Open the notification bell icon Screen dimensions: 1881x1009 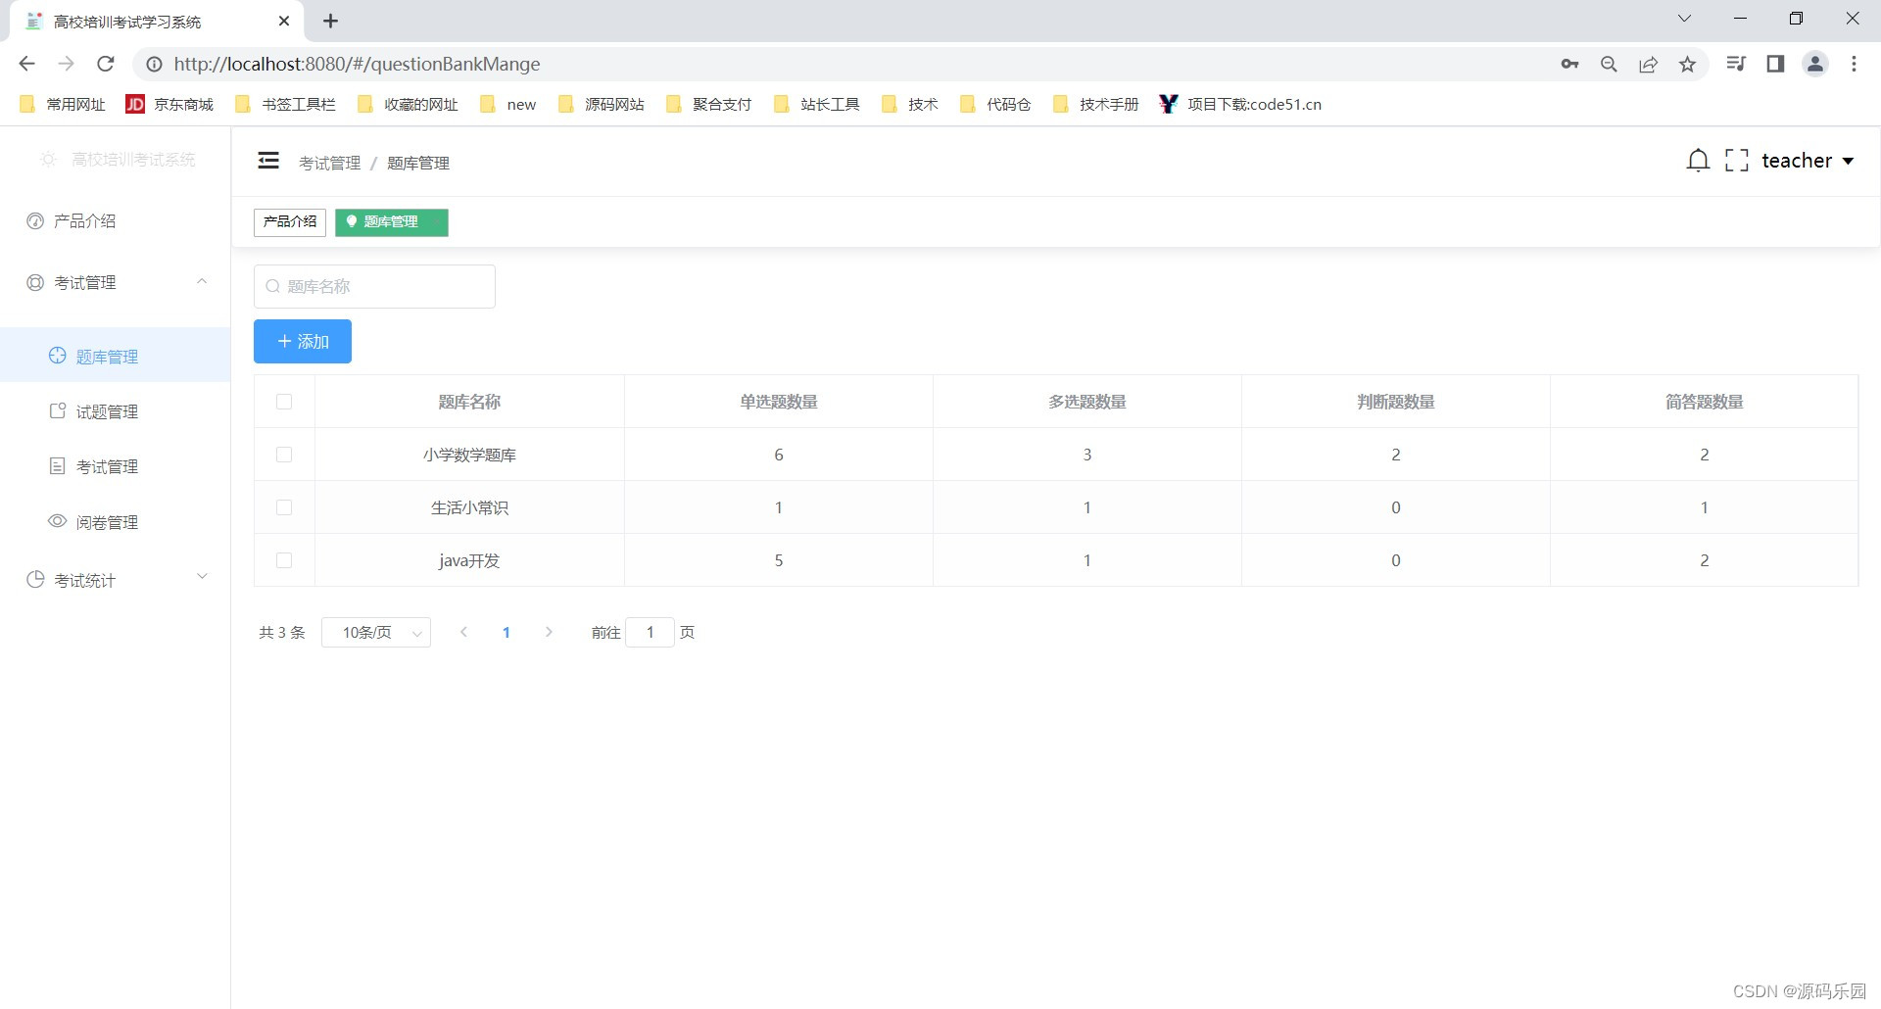pyautogui.click(x=1697, y=160)
